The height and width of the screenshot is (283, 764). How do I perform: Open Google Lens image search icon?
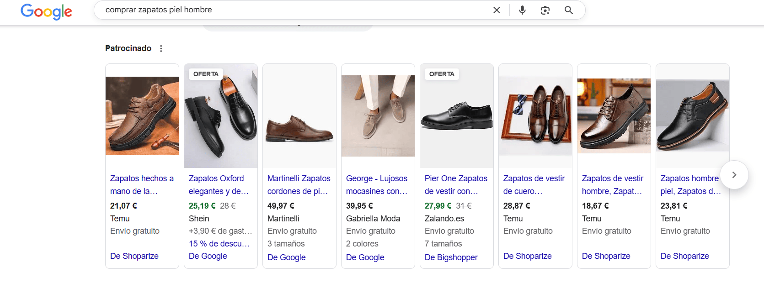tap(545, 10)
